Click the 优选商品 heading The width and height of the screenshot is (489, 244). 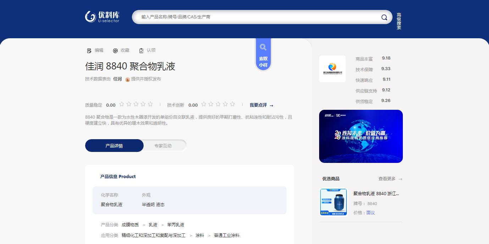click(331, 179)
